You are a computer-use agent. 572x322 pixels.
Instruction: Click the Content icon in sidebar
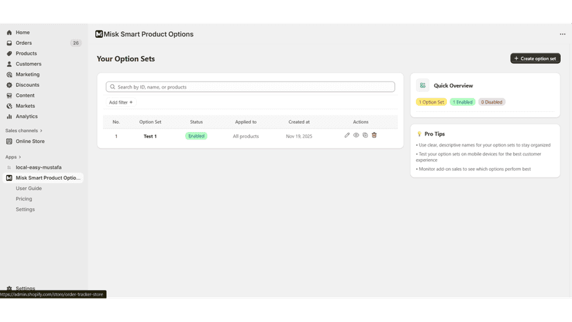click(9, 95)
